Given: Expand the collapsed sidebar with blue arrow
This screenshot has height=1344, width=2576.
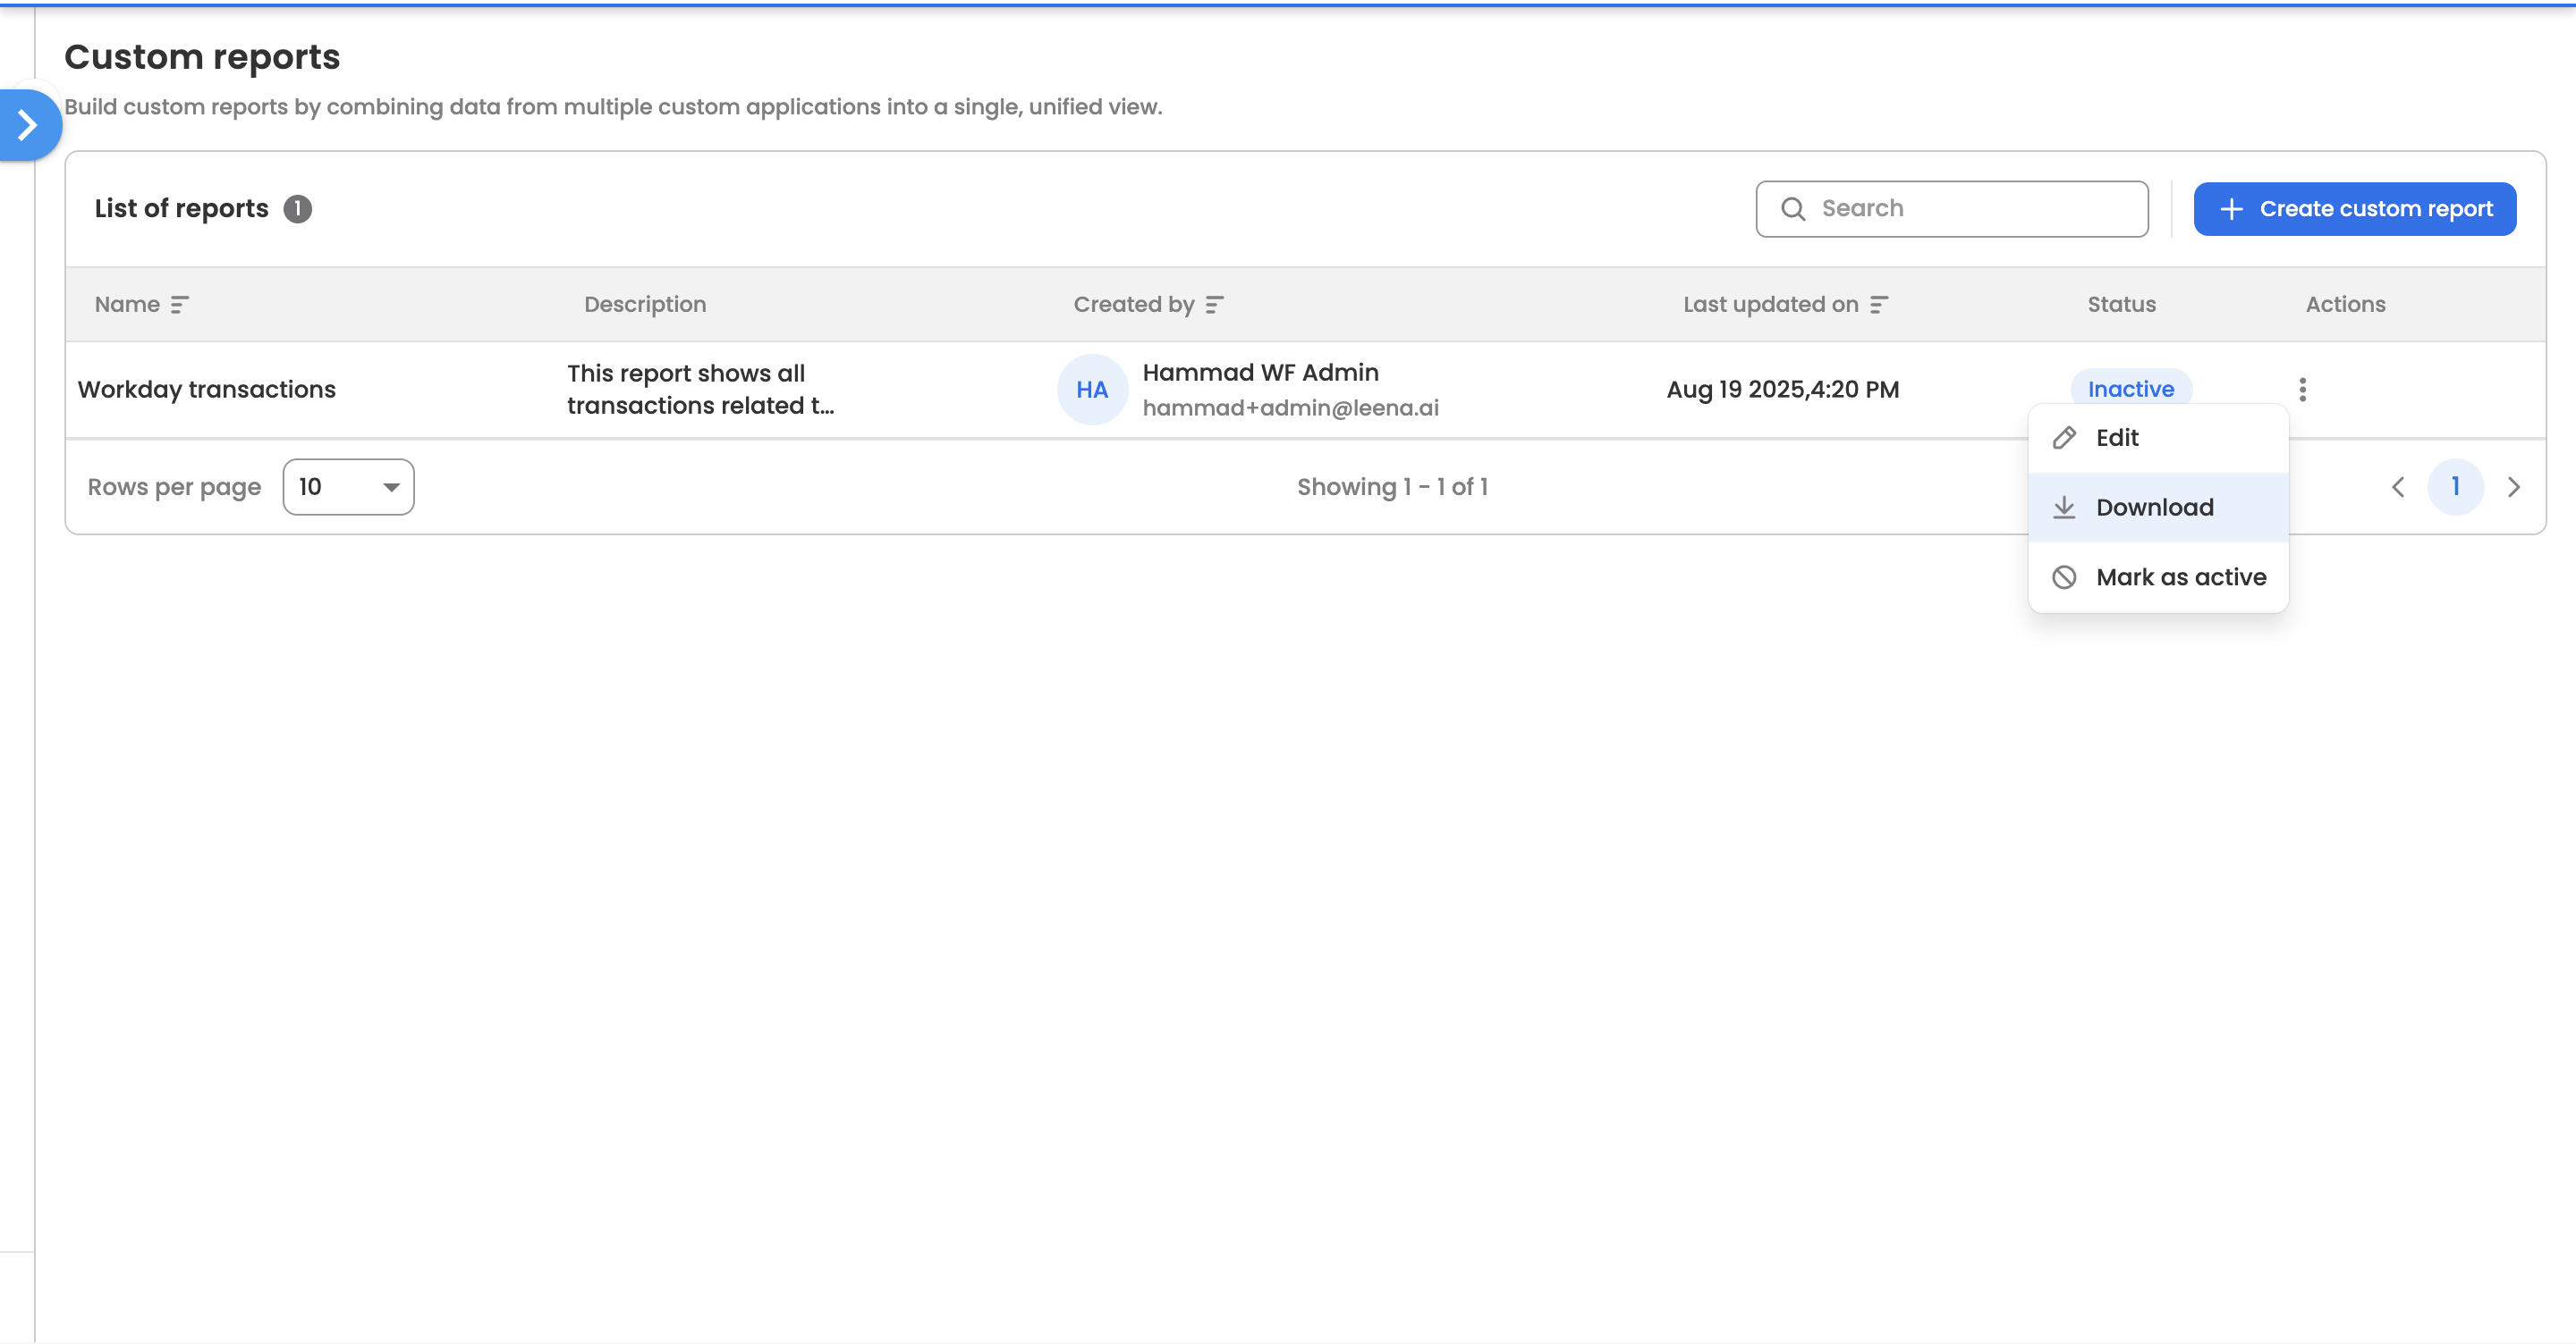Looking at the screenshot, I should pos(28,125).
